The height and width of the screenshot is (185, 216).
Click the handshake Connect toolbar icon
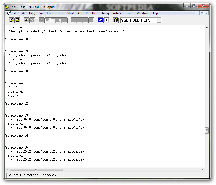coord(26,20)
